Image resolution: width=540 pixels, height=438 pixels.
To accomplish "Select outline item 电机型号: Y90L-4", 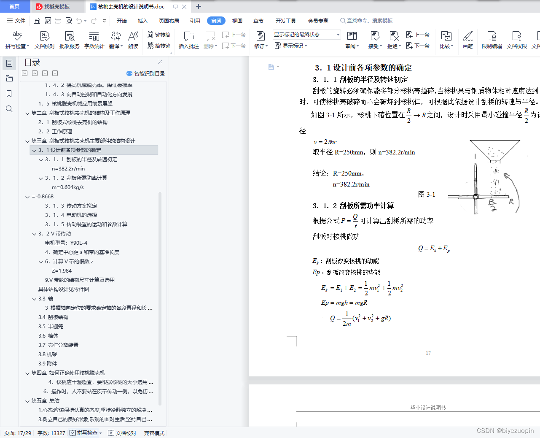I will 66,243.
